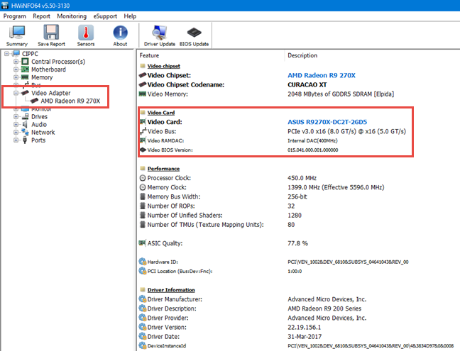Click the Driver Manufacturer gear icon
Viewport: 460px width, 351px height.
(x=143, y=299)
